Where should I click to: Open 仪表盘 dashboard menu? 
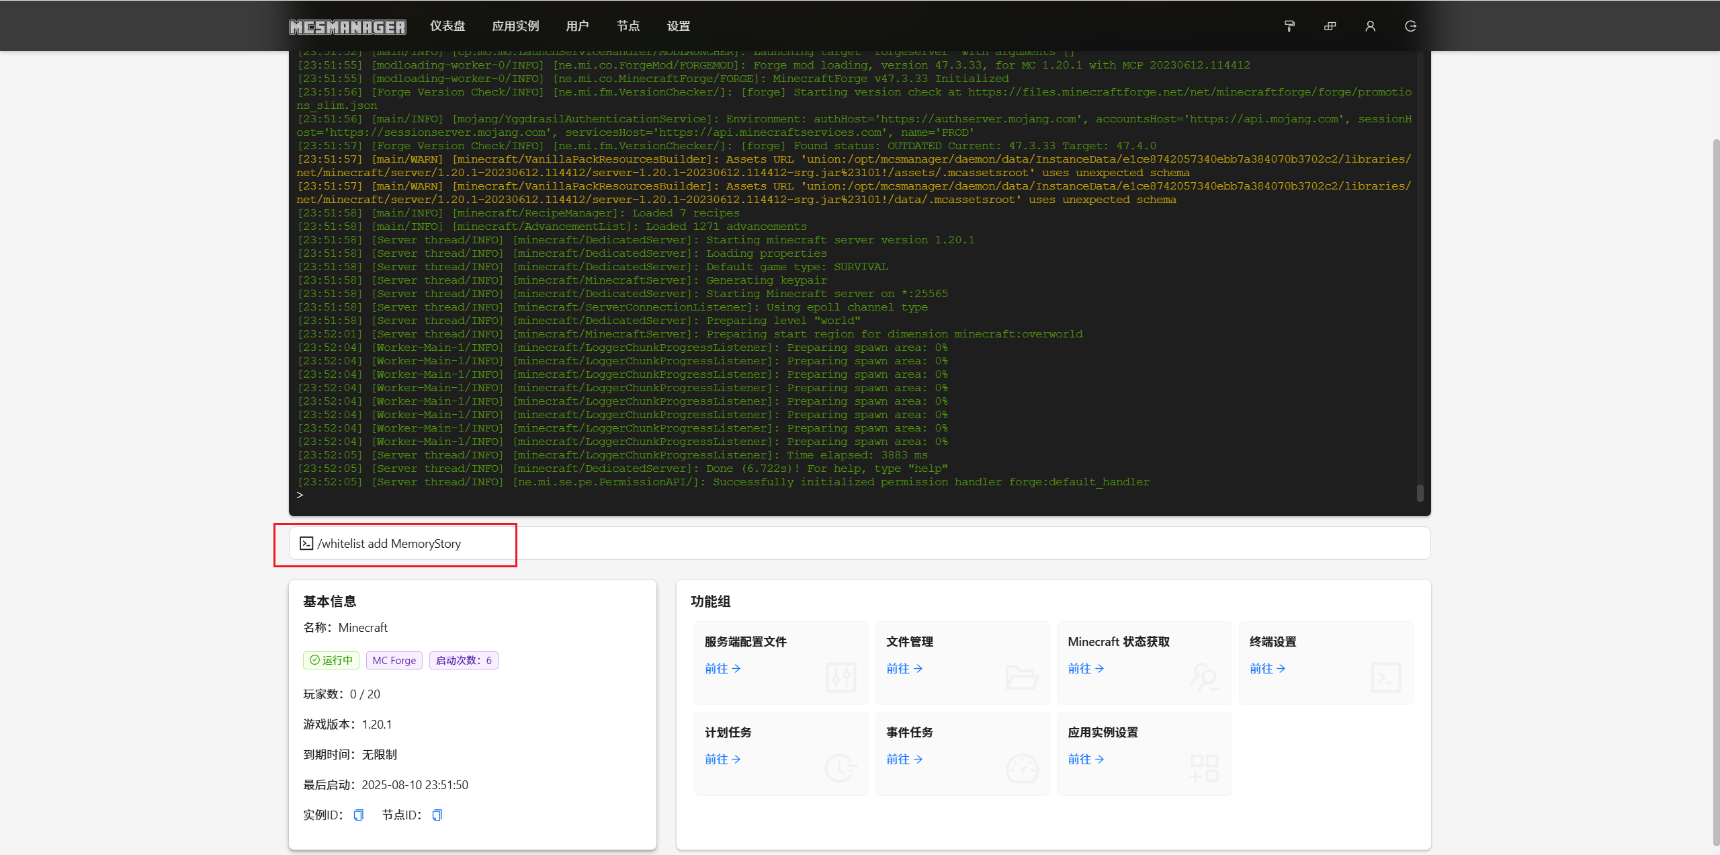[x=447, y=26]
